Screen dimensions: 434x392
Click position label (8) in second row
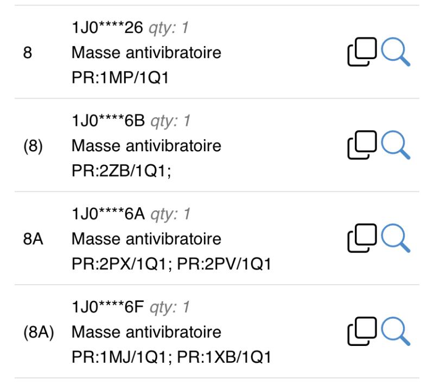click(33, 146)
